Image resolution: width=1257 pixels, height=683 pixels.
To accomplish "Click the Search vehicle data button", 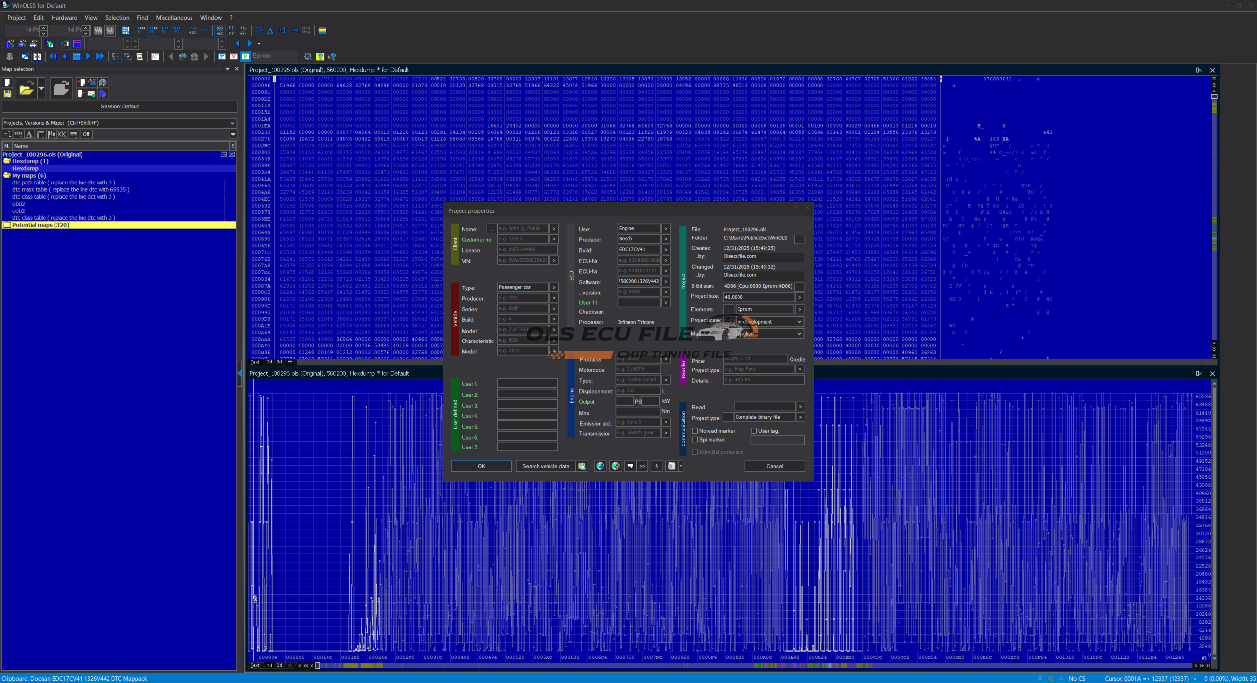I will tap(546, 466).
